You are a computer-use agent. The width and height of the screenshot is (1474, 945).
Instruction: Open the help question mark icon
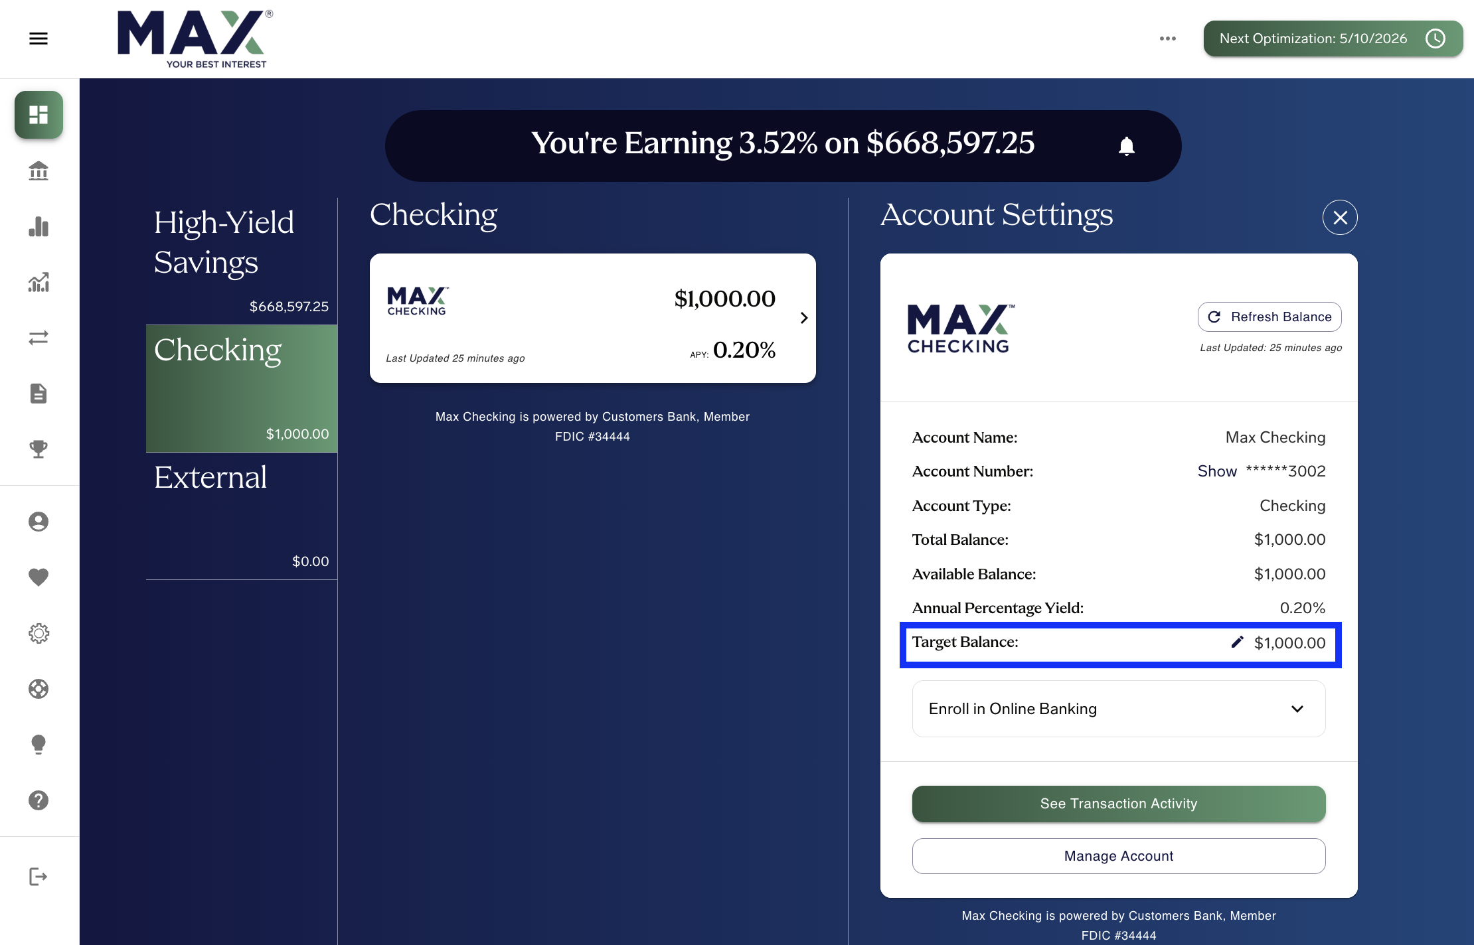[x=39, y=800]
